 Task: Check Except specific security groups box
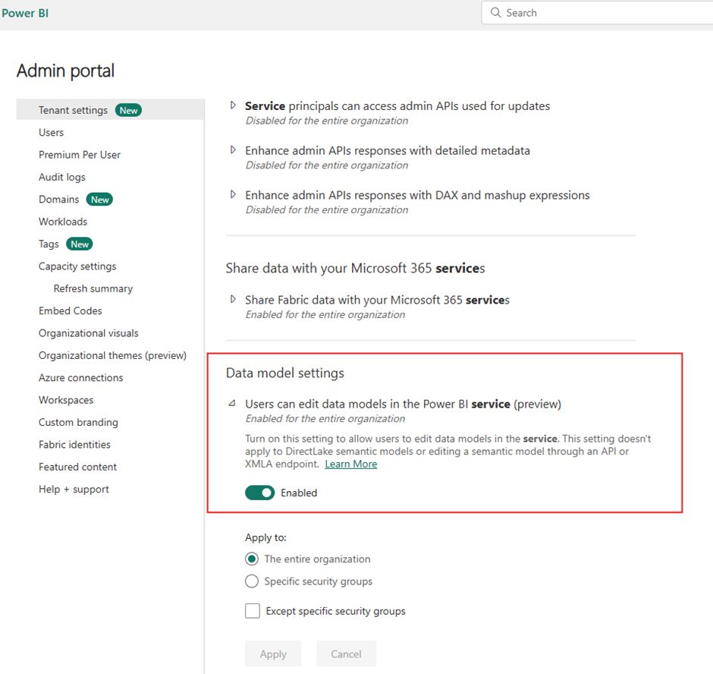253,611
